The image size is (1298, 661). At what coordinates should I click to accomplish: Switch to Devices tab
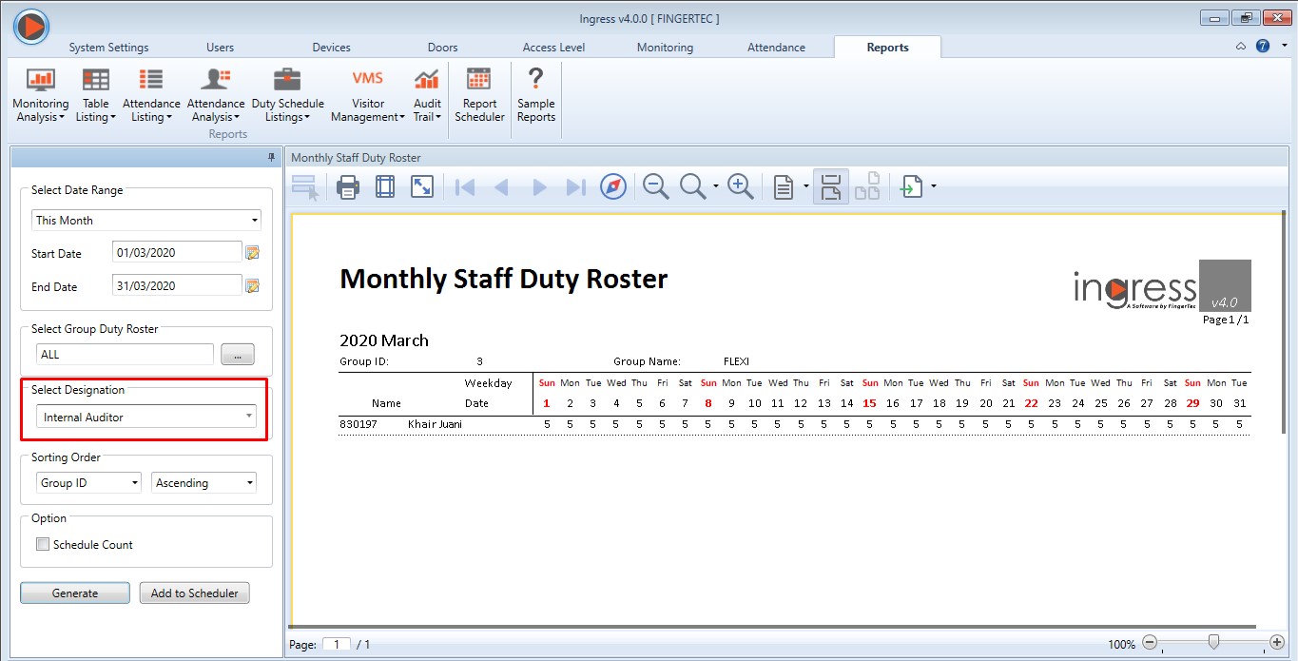331,48
